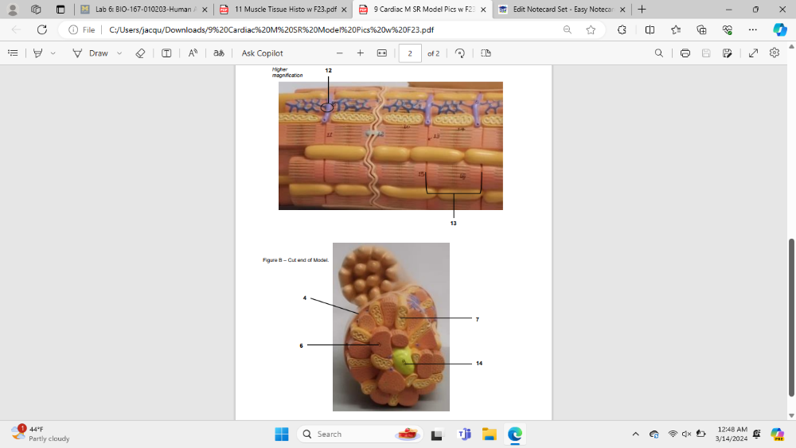Click the Zoom in plus button

coord(361,53)
